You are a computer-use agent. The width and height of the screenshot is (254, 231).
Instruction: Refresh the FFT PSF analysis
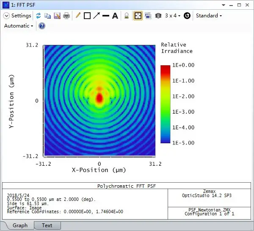pyautogui.click(x=39, y=16)
